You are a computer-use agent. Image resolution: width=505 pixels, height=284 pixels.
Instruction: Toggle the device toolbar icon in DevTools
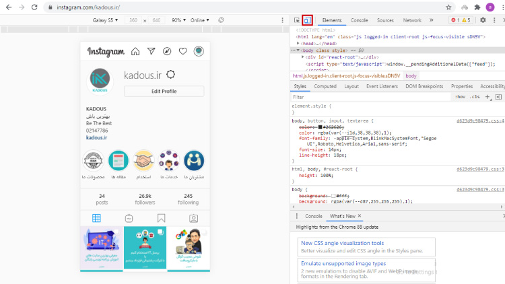coord(307,20)
